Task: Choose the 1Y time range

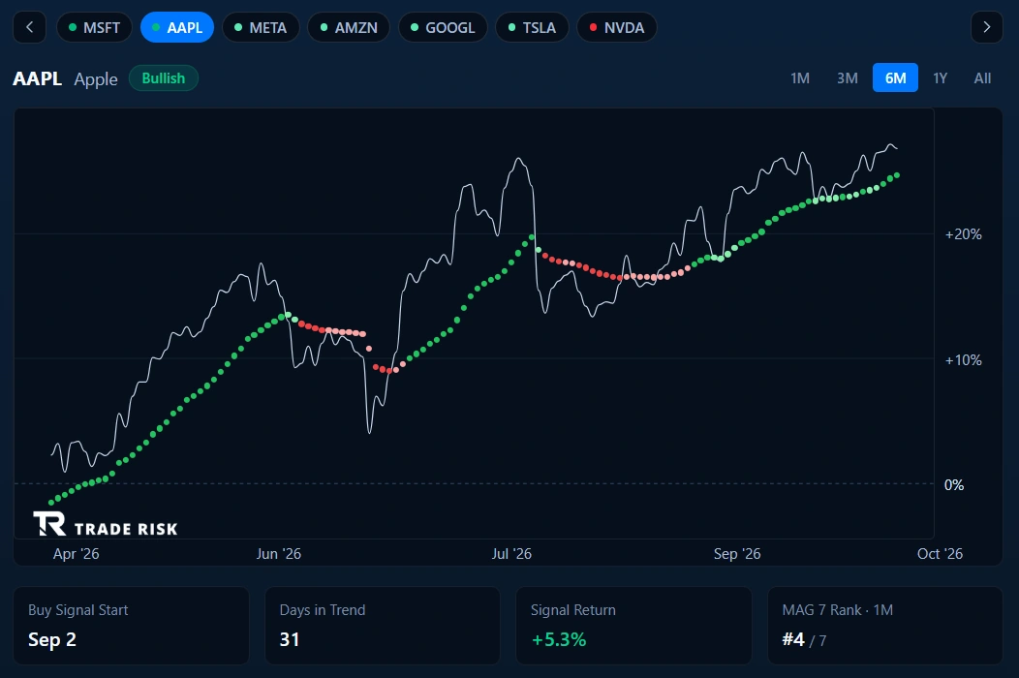Action: (x=940, y=78)
